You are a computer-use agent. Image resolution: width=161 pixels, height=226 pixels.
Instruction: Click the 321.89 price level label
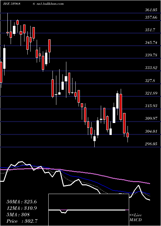[x=151, y=93]
